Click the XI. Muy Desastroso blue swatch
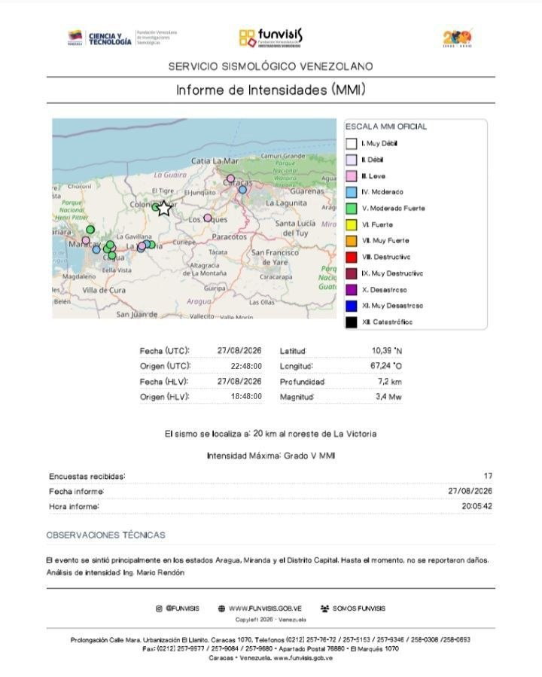This screenshot has height=677, width=542. (x=352, y=306)
